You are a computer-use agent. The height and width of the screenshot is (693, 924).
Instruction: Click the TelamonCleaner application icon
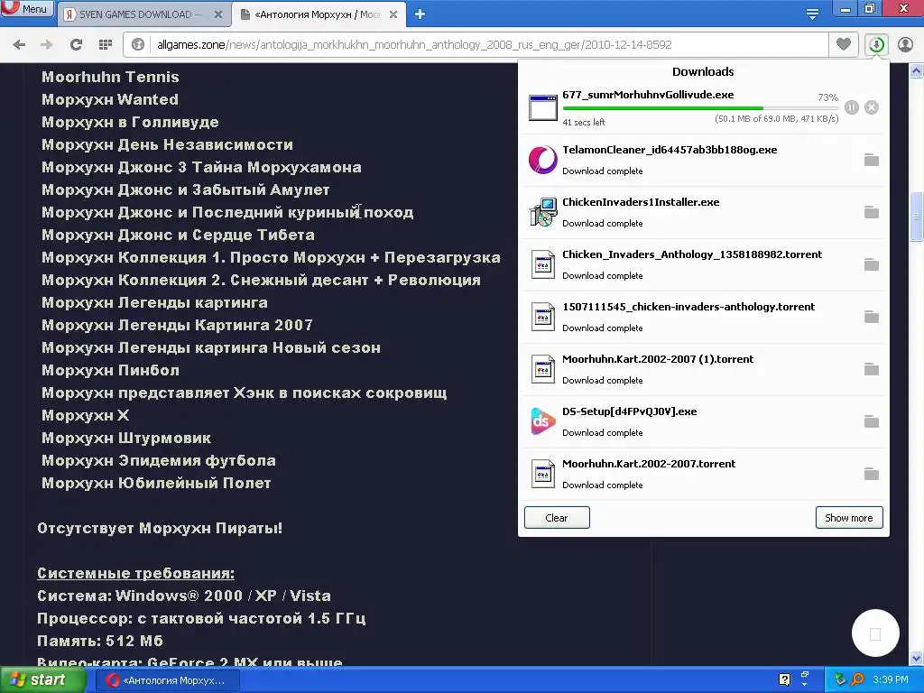click(x=542, y=160)
